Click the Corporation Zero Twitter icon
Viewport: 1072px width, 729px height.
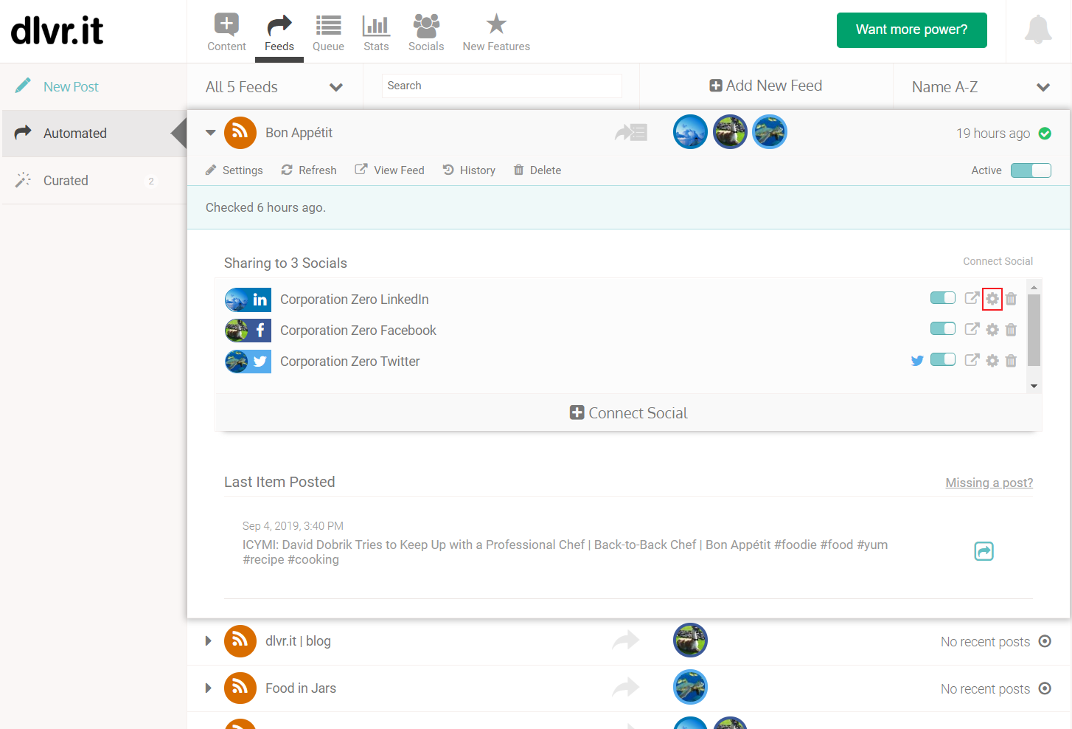248,362
